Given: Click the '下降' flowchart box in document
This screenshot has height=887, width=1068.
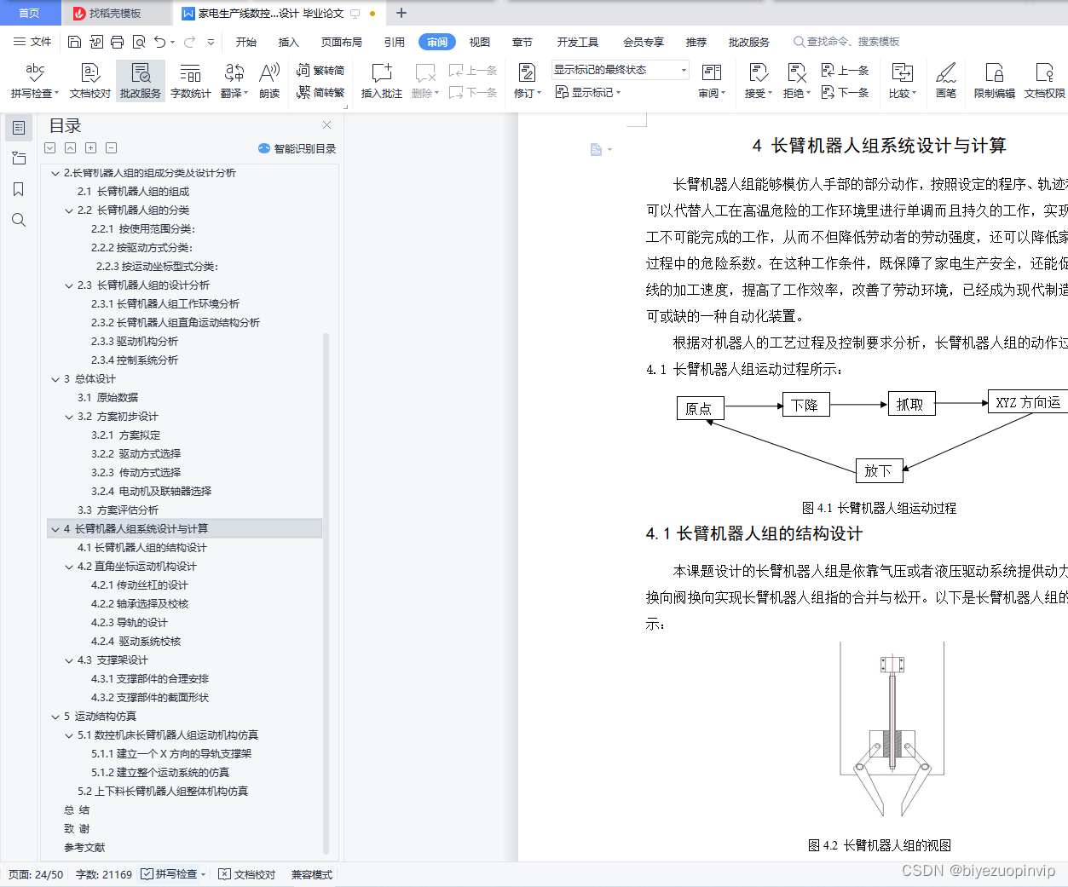Looking at the screenshot, I should 805,405.
